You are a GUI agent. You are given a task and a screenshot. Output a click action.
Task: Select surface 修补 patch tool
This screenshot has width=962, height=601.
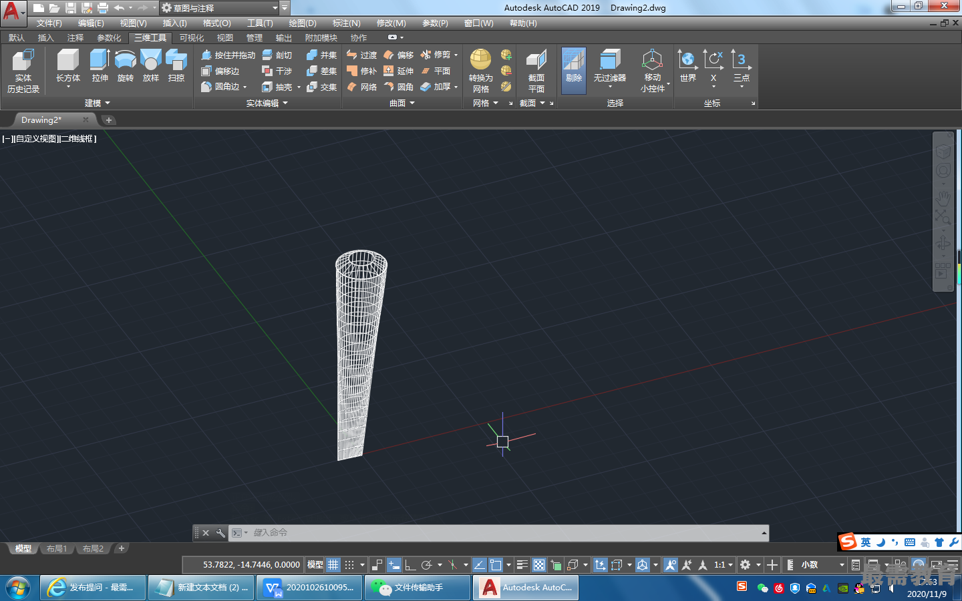(361, 71)
